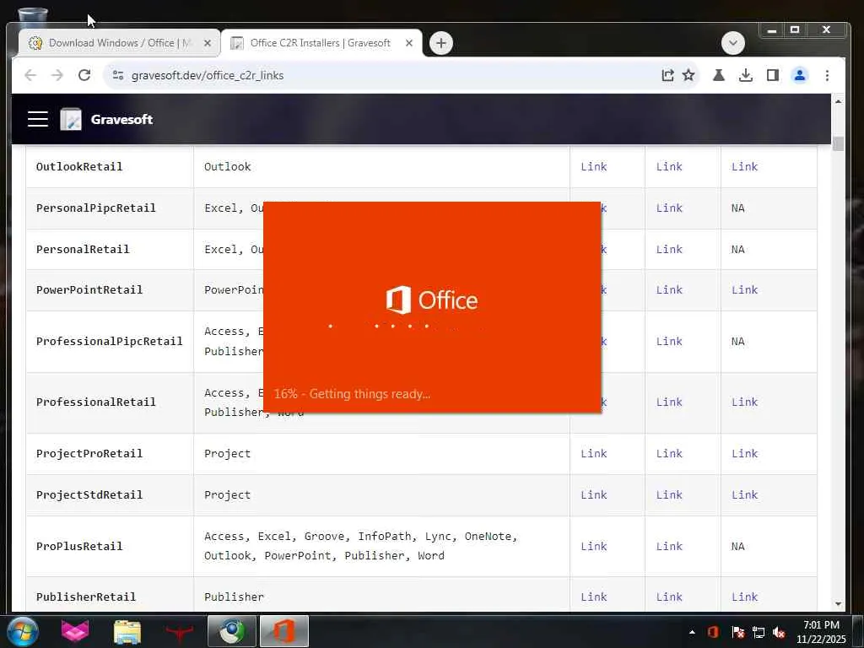Select the ProjectProRetail cell text
This screenshot has width=864, height=648.
89,453
